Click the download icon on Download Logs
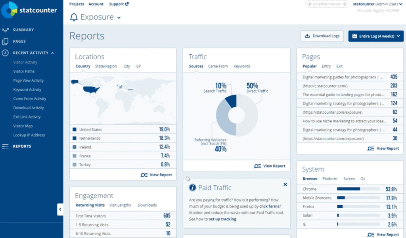 pos(307,36)
